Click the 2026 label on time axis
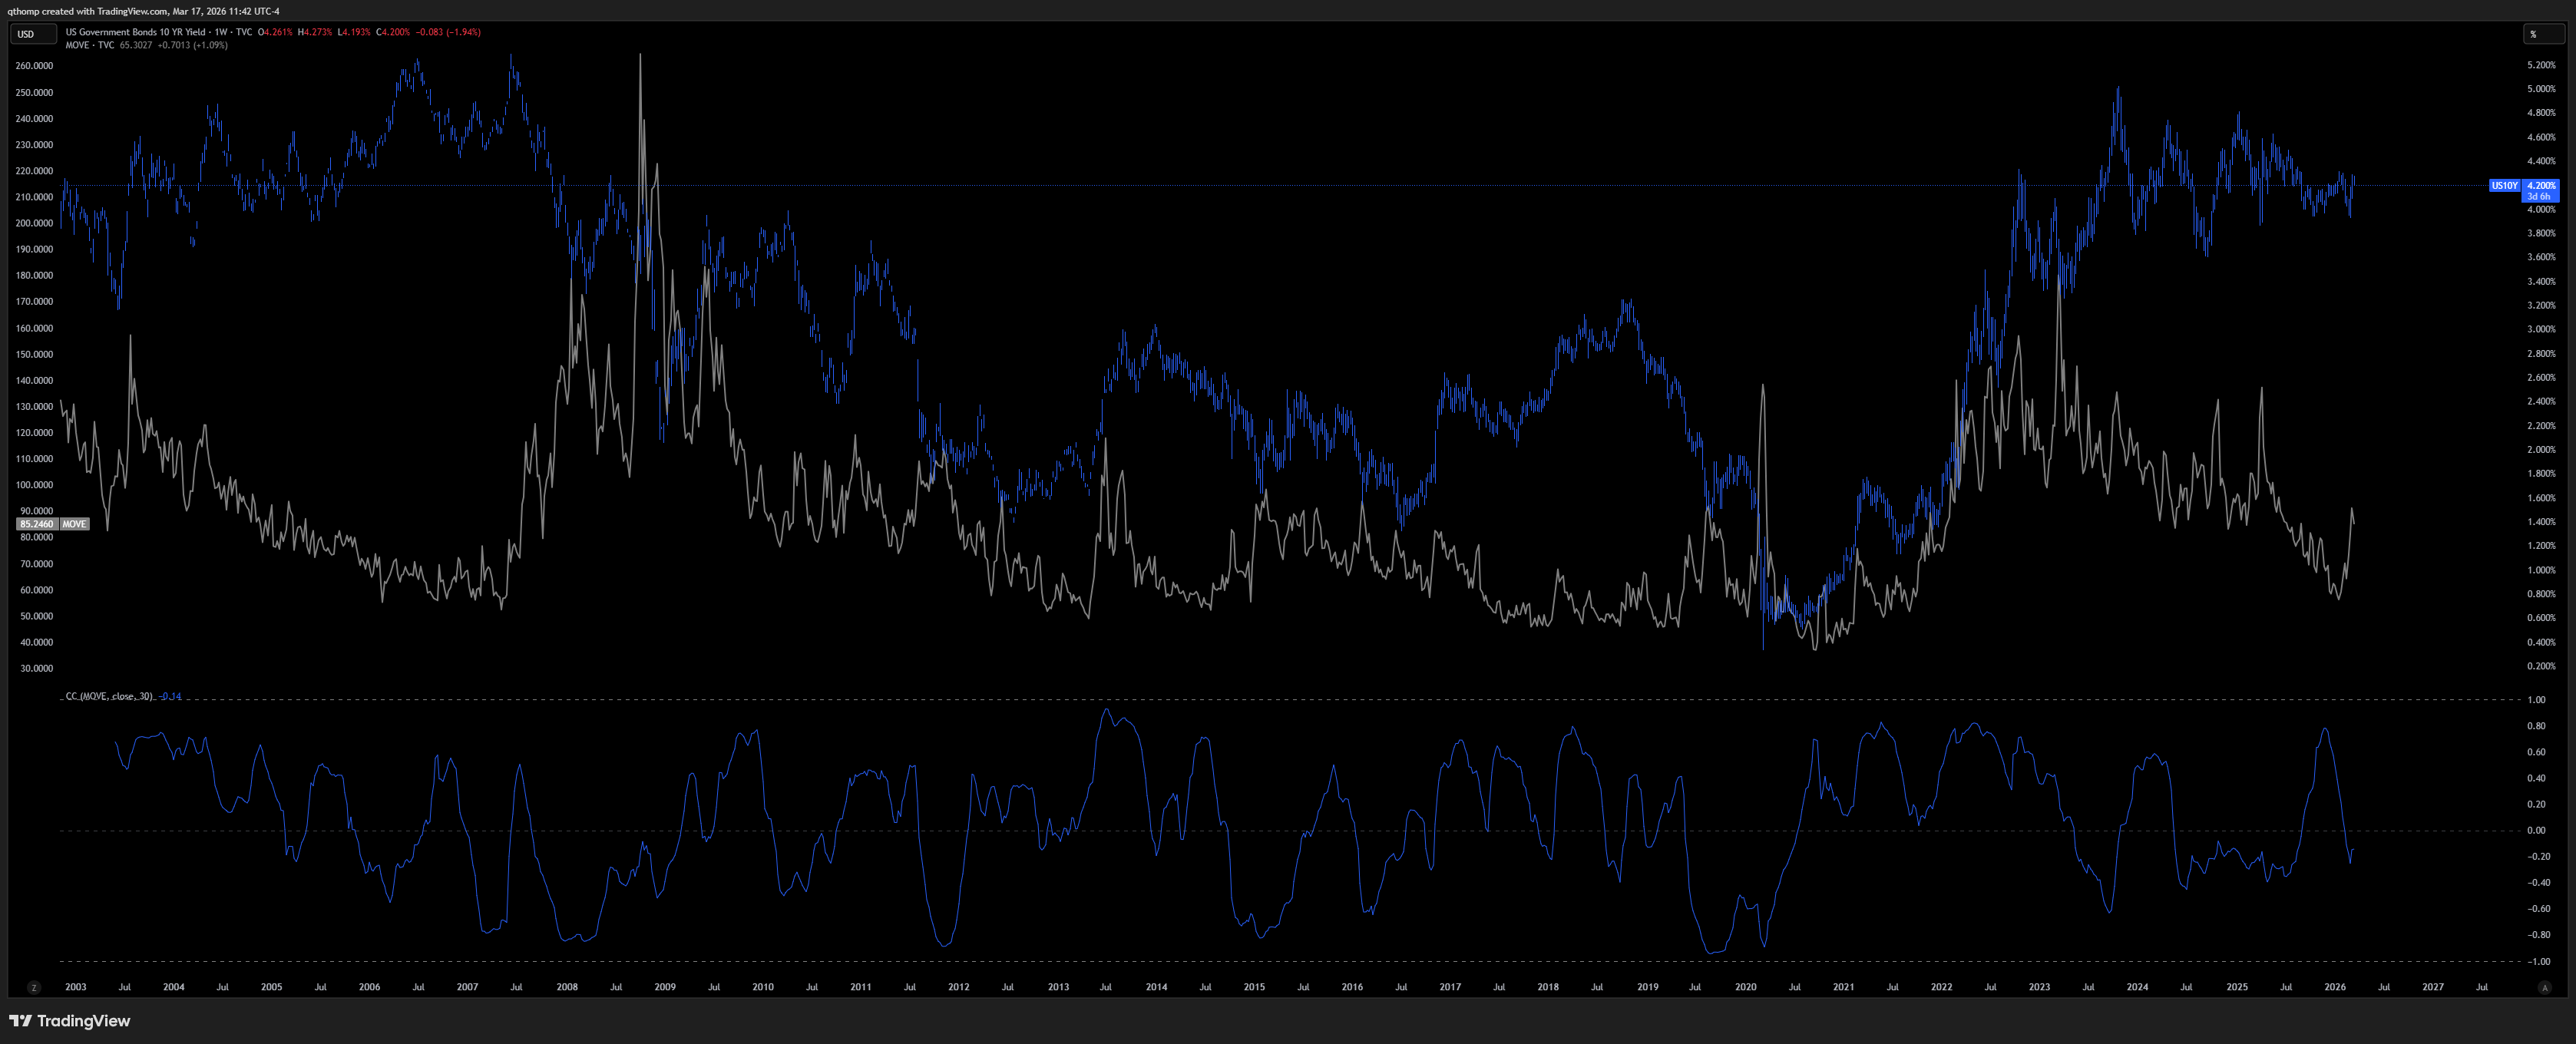The image size is (2576, 1044). coord(2335,987)
